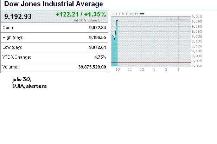
Task: Click the Low (day): label
Action: pyautogui.click(x=12, y=47)
